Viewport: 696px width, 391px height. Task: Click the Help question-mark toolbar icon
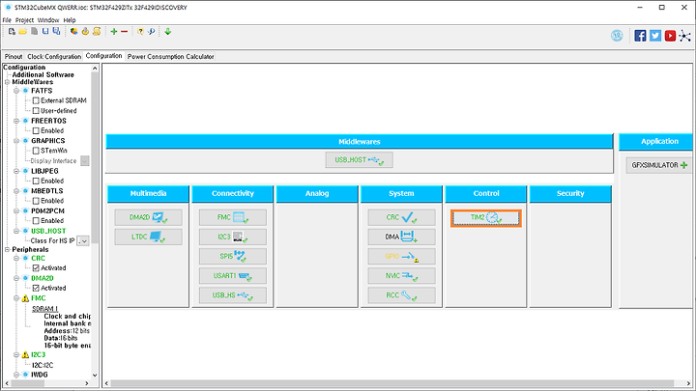pyautogui.click(x=140, y=32)
